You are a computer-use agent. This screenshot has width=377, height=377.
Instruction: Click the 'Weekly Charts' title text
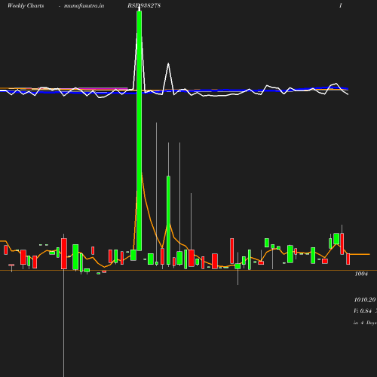[26, 5]
